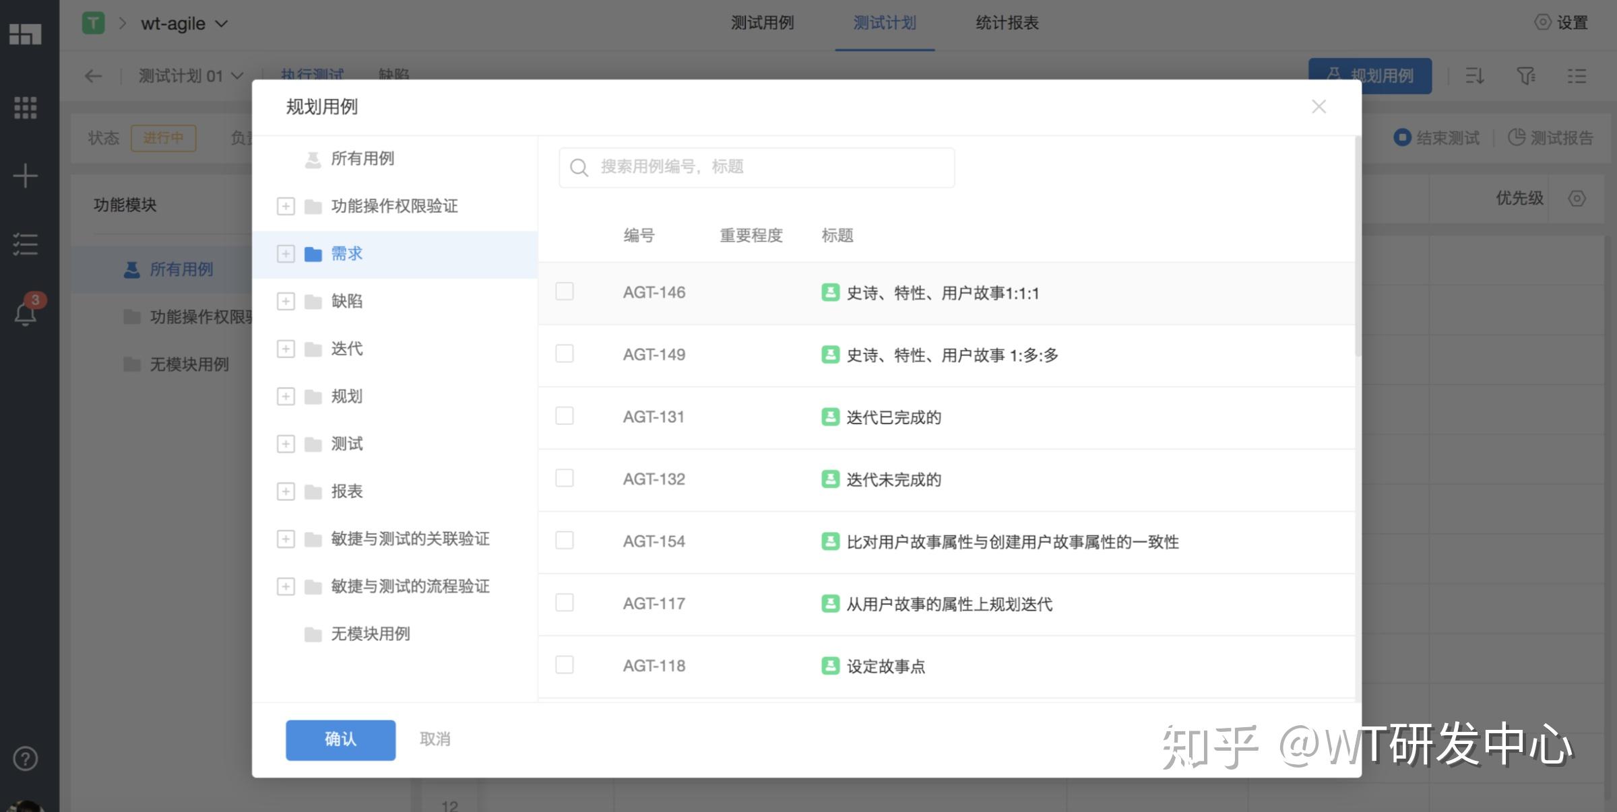Open the wt-agile project dropdown
This screenshot has width=1617, height=812.
(185, 24)
